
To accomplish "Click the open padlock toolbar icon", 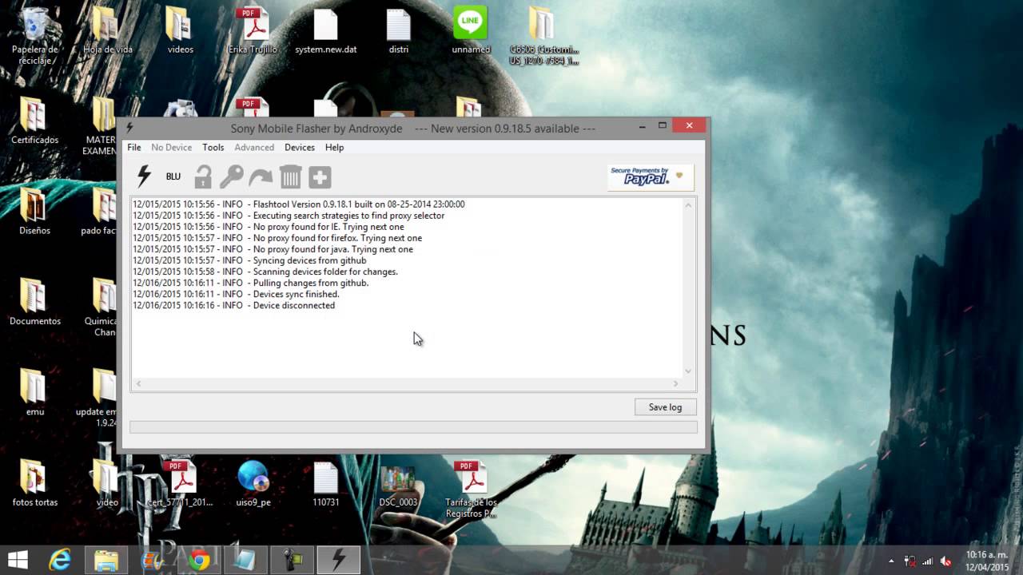I will click(x=203, y=176).
